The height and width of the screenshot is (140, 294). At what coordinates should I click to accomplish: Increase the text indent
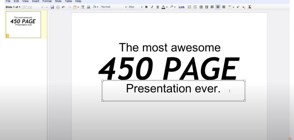[x=206, y=7]
